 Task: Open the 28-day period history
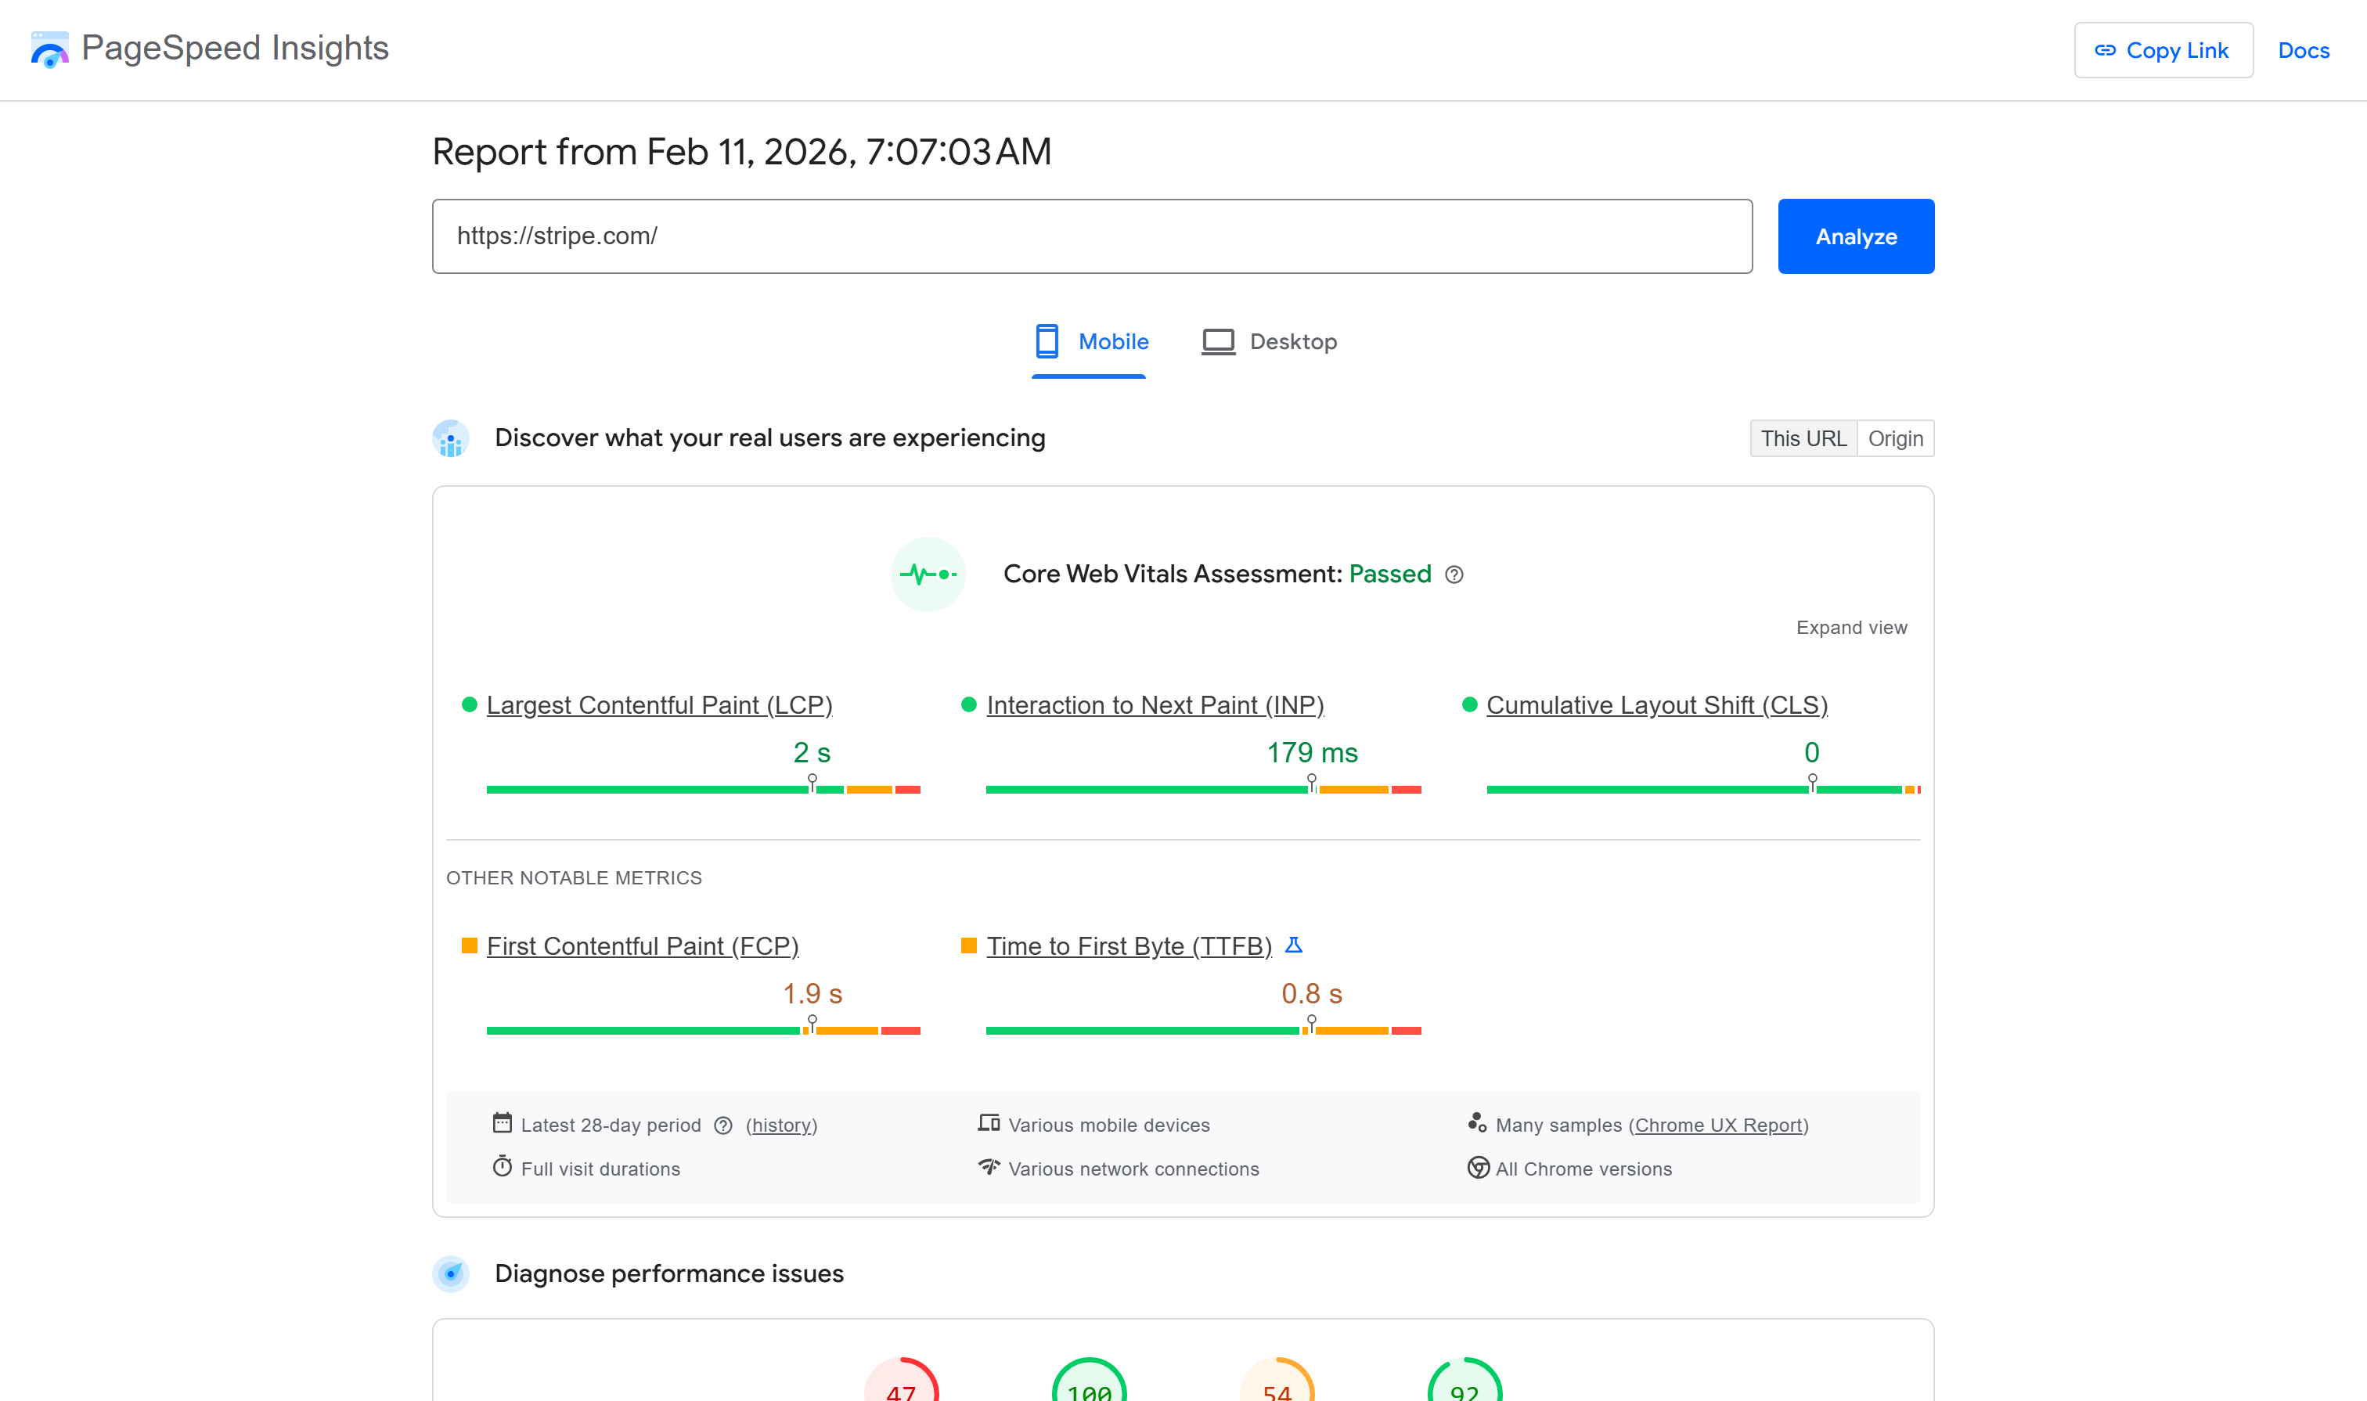pos(781,1125)
